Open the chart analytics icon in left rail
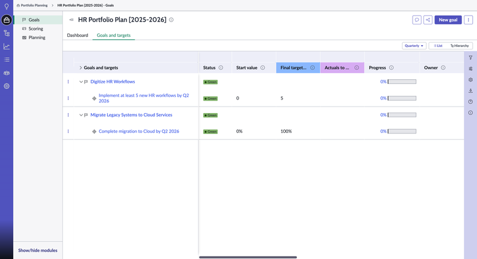Viewport: 477px width, 259px height. [x=7, y=46]
